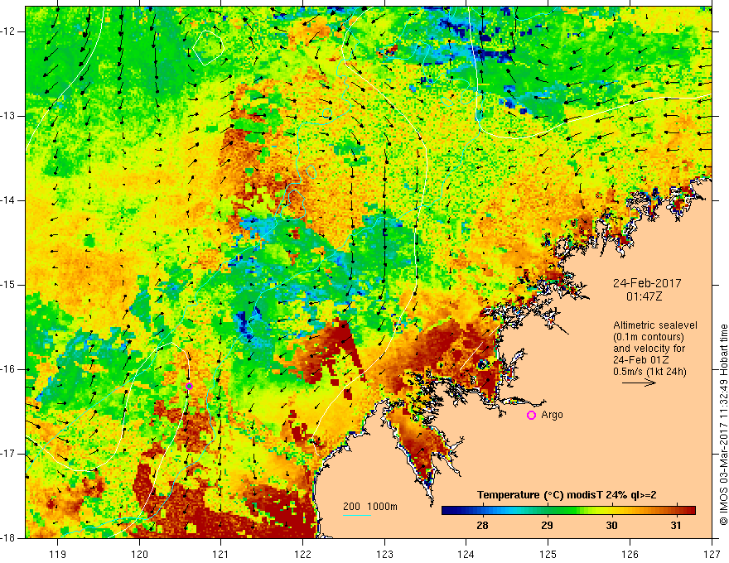Click latitude axis label -16

point(8,369)
